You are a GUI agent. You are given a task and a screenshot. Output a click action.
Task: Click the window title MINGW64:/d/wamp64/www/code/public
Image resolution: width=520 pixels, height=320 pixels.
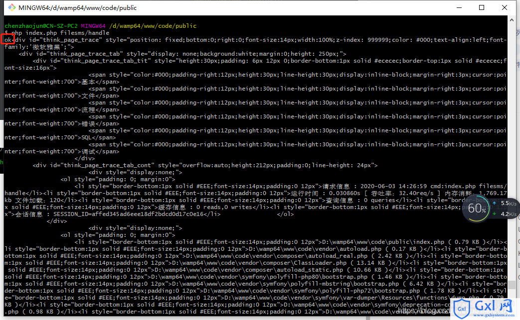coord(78,7)
